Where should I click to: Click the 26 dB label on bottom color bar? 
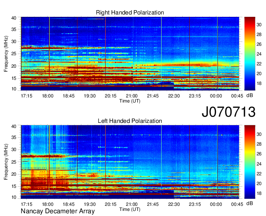pyautogui.click(x=259, y=154)
